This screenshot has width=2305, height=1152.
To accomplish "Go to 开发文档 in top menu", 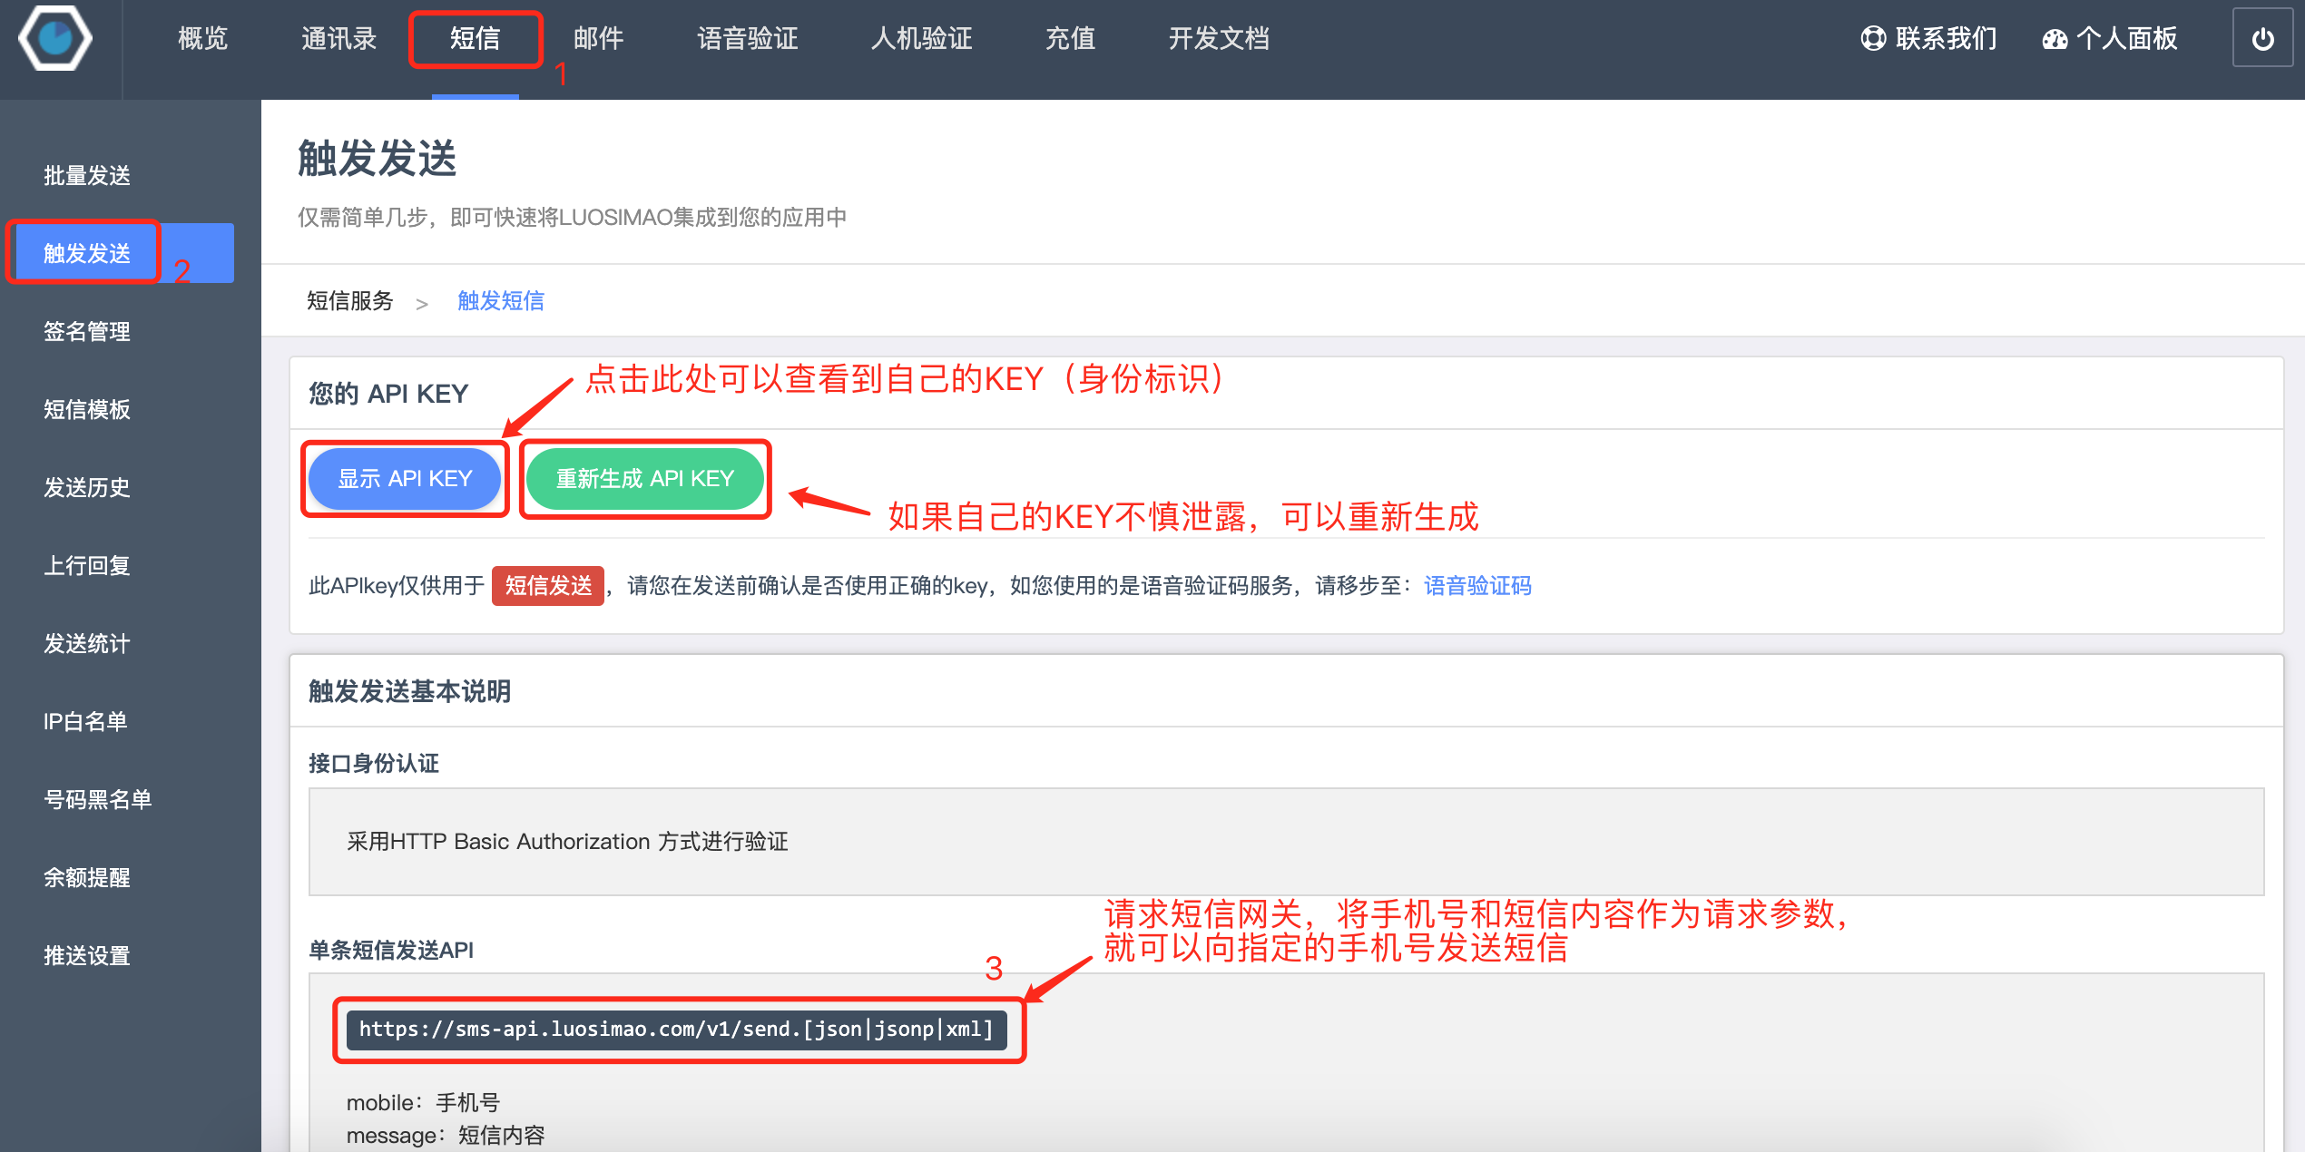I will coord(1218,39).
